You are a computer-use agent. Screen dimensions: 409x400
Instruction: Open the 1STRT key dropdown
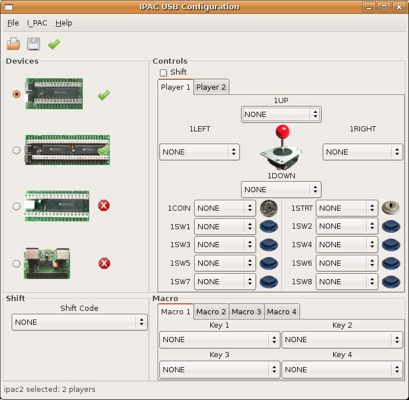[x=346, y=208]
